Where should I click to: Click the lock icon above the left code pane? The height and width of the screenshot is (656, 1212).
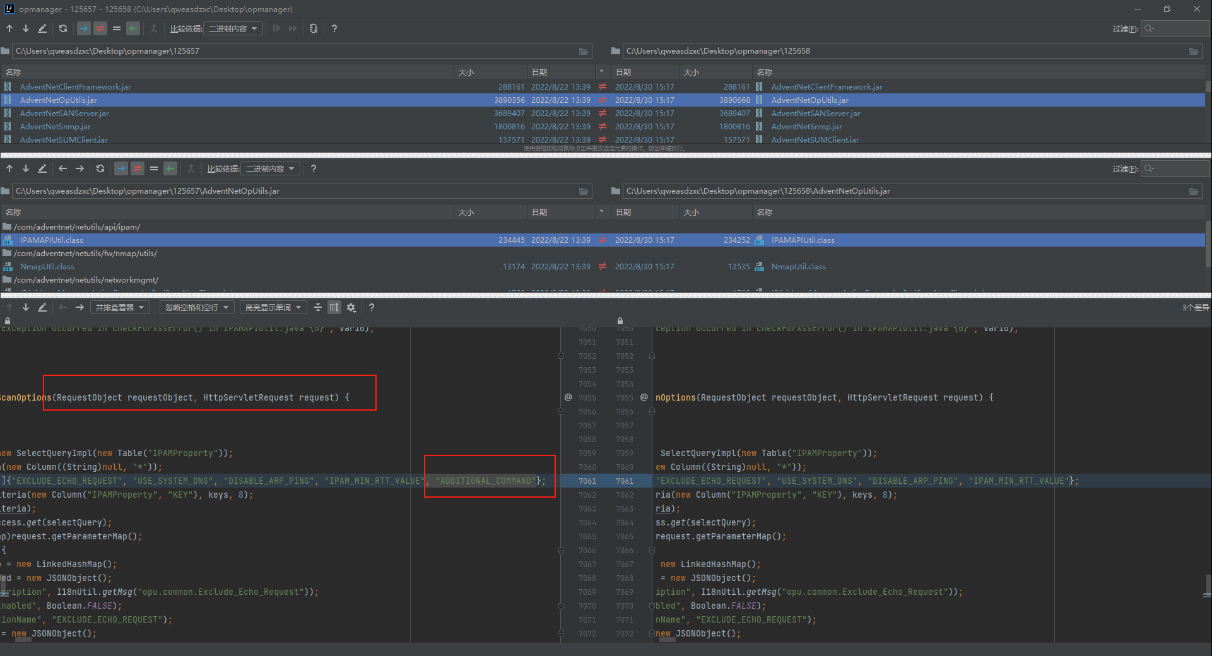(8, 321)
